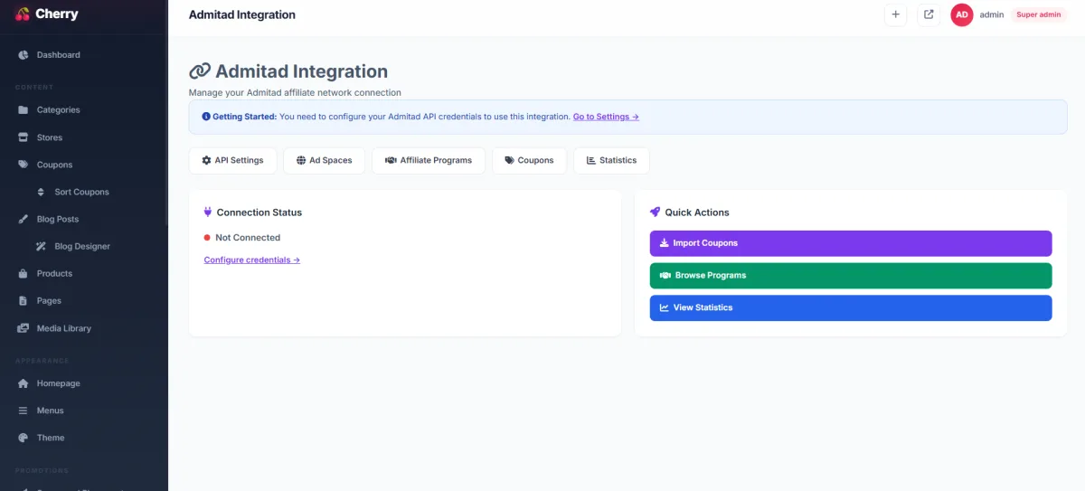Click the Dashboard pie chart icon
This screenshot has height=491, width=1085.
coord(24,55)
